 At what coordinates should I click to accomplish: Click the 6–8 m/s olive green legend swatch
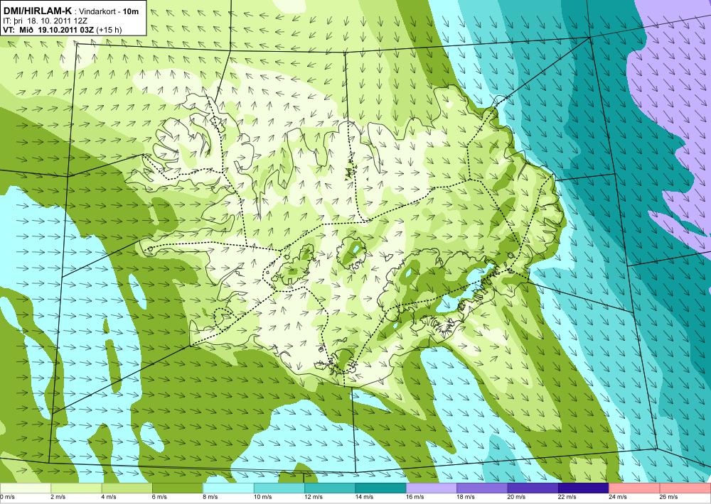pos(177,488)
